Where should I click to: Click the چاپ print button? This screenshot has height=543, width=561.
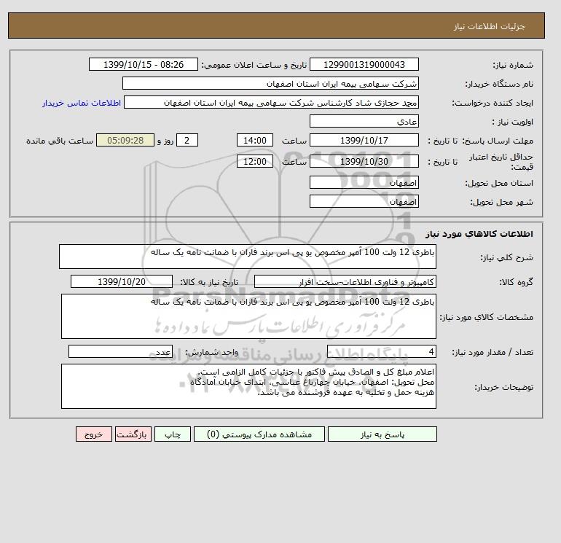coord(173,434)
